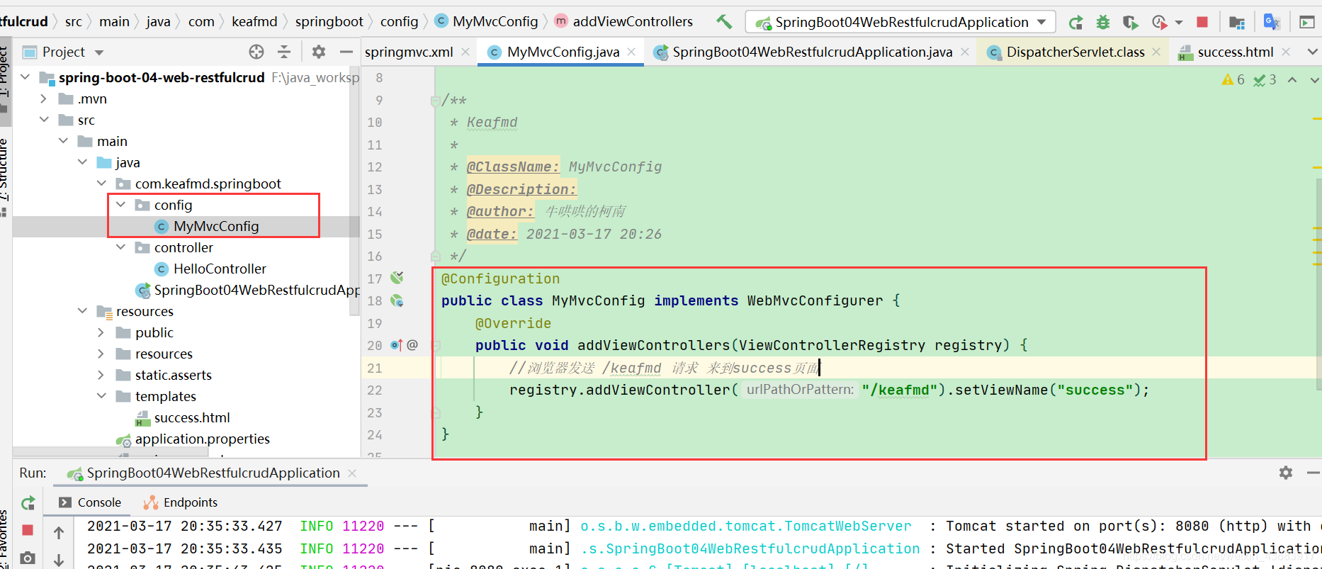1322x569 pixels.
Task: Collapse all in Project panel
Action: [284, 52]
